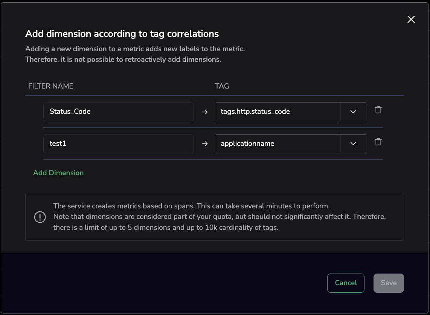This screenshot has width=430, height=315.
Task: Delete the Status_Code dimension row
Action: [378, 110]
